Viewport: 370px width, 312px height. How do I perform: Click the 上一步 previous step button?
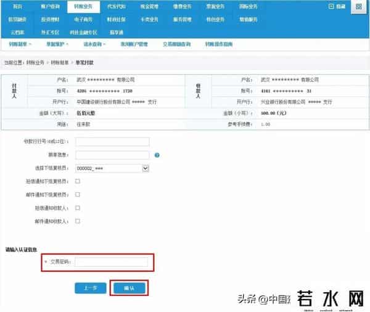point(90,288)
